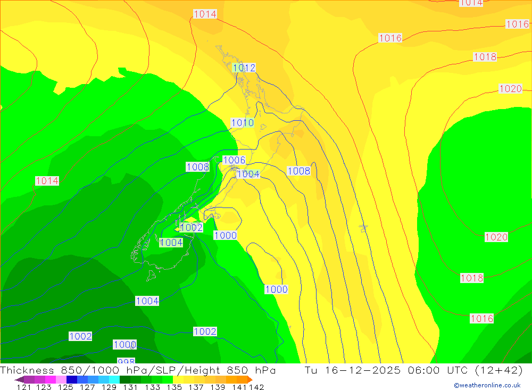Click the legend value 125

pos(65,387)
